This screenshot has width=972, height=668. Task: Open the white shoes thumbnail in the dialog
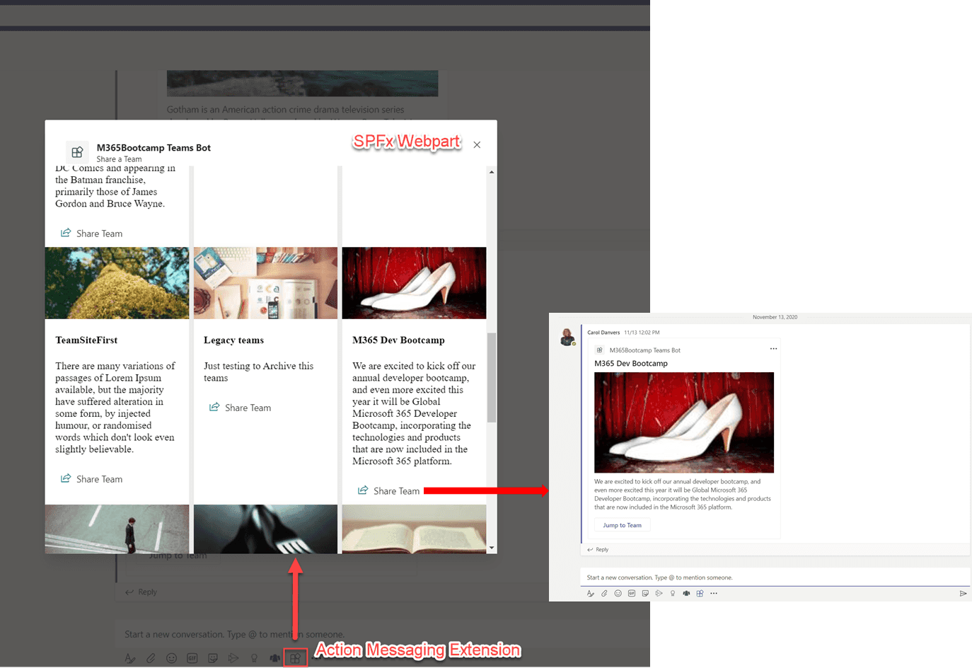(x=414, y=283)
